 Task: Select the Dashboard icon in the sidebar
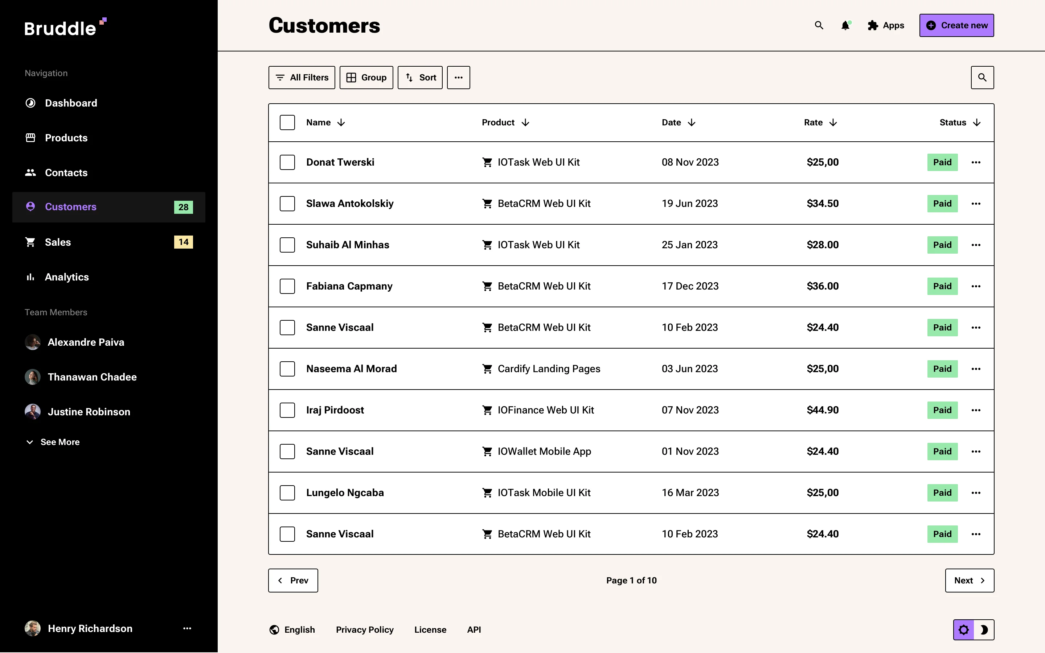pyautogui.click(x=30, y=103)
